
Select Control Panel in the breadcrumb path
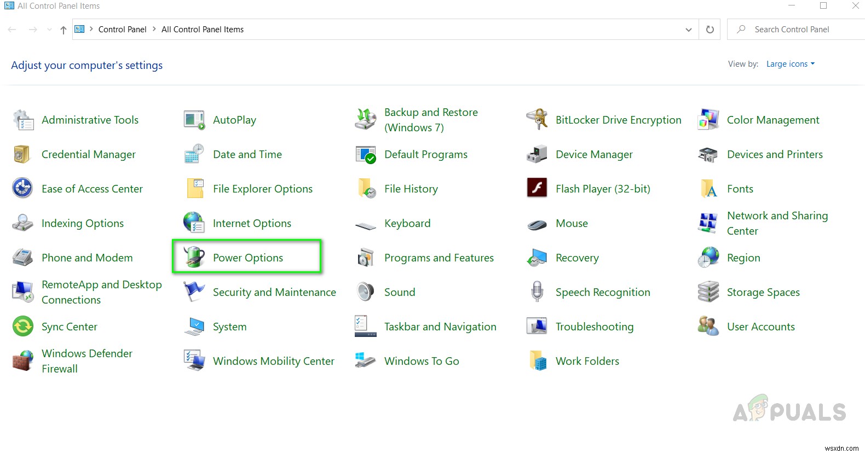pyautogui.click(x=122, y=30)
